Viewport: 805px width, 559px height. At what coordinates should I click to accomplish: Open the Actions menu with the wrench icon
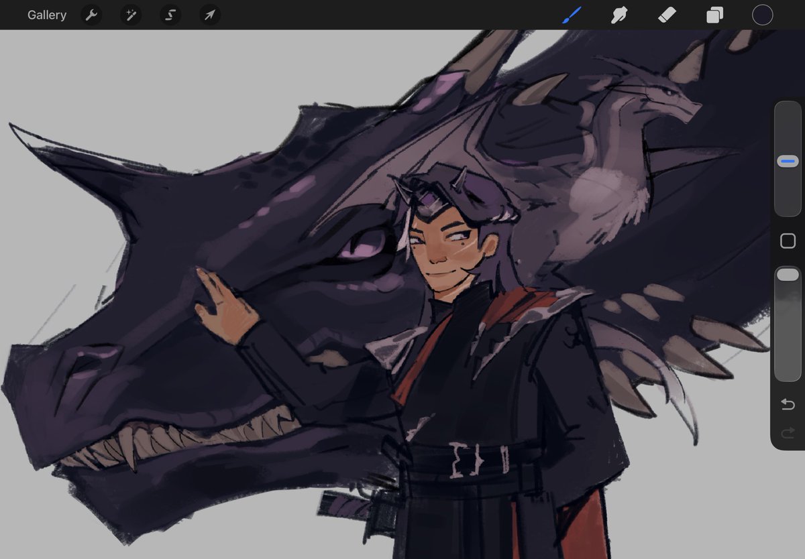[91, 15]
